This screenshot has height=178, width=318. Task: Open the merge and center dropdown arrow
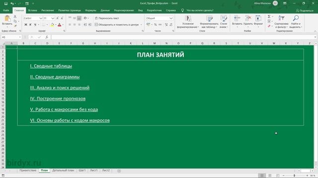pos(141,25)
